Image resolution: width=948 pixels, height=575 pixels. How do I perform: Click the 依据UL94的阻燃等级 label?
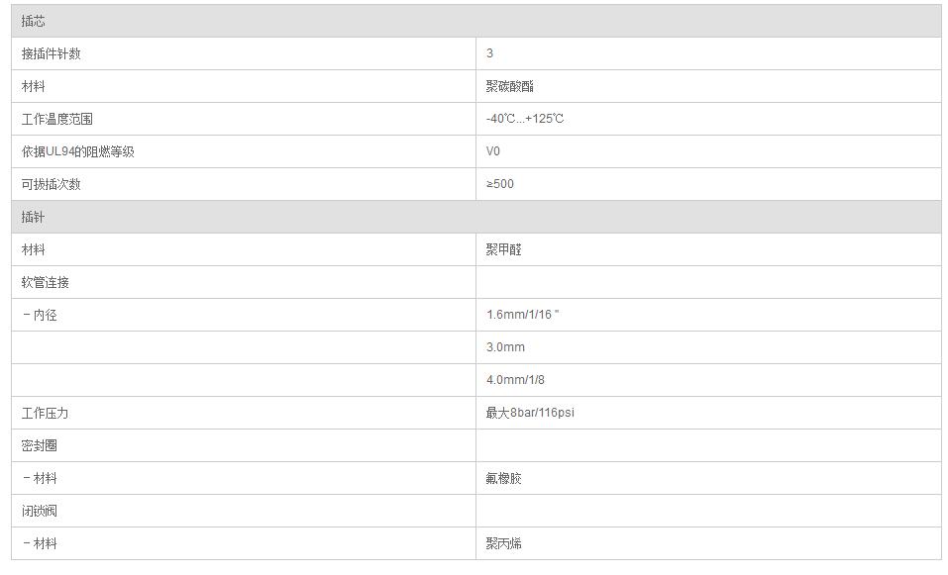78,151
